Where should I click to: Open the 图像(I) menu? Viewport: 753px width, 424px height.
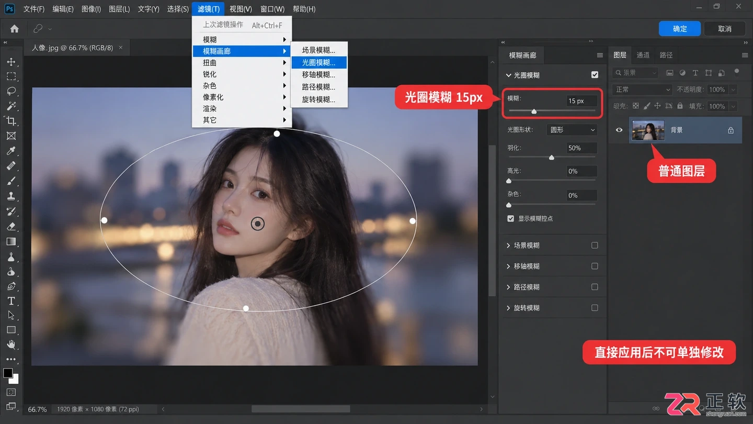click(91, 9)
